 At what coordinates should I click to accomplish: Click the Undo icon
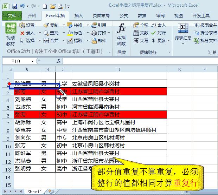click(x=23, y=6)
